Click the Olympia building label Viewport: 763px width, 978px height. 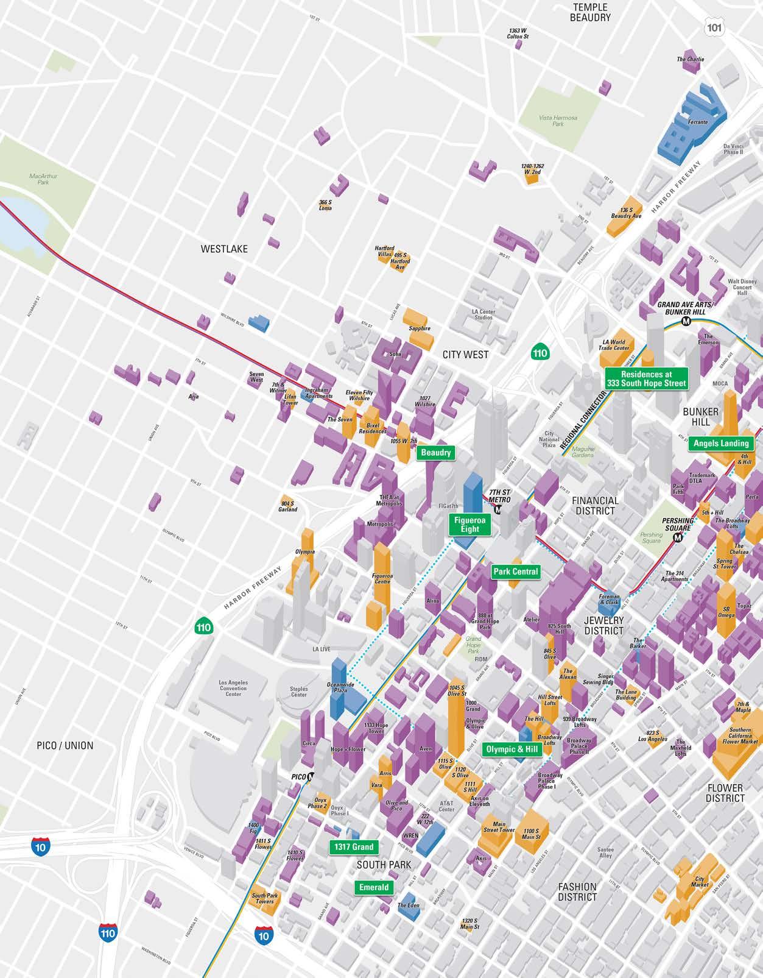coord(305,551)
